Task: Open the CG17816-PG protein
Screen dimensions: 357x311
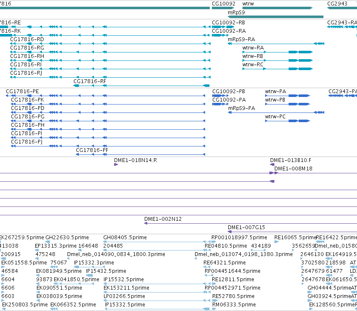Action: [28, 117]
